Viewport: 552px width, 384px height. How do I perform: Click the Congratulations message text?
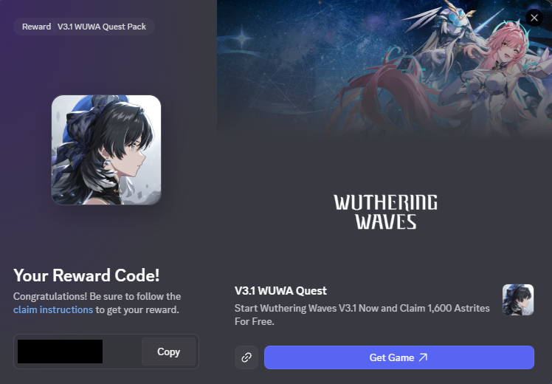tap(97, 303)
